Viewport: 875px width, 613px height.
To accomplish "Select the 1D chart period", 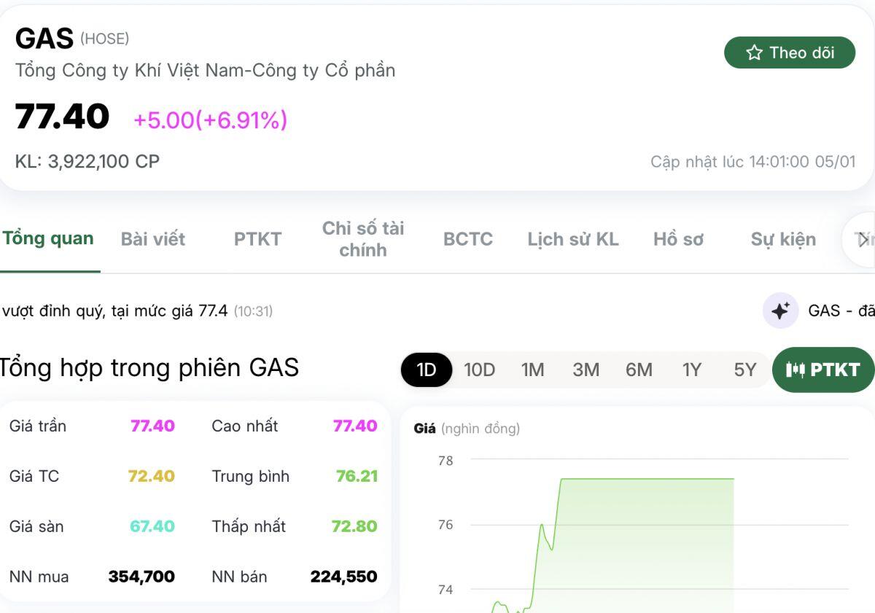I will 426,370.
